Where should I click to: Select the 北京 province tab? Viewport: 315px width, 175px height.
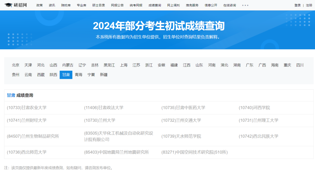(x=15, y=65)
